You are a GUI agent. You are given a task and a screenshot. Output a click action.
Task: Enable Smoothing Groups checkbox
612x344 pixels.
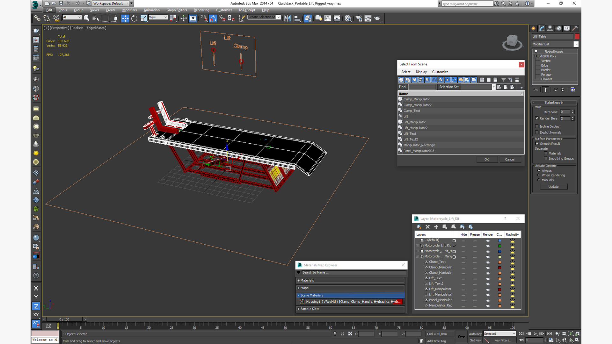click(x=546, y=159)
